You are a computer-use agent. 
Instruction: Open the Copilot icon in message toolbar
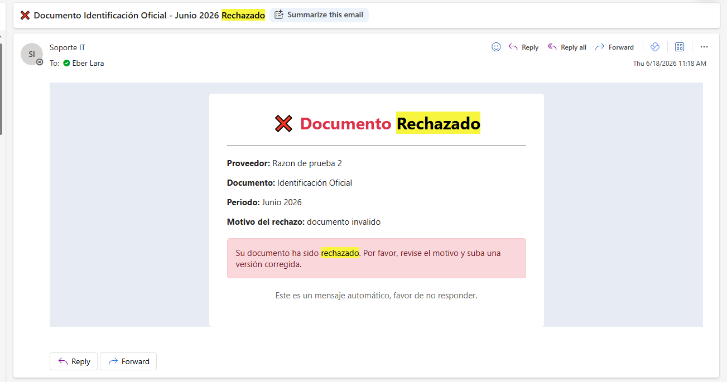click(655, 47)
